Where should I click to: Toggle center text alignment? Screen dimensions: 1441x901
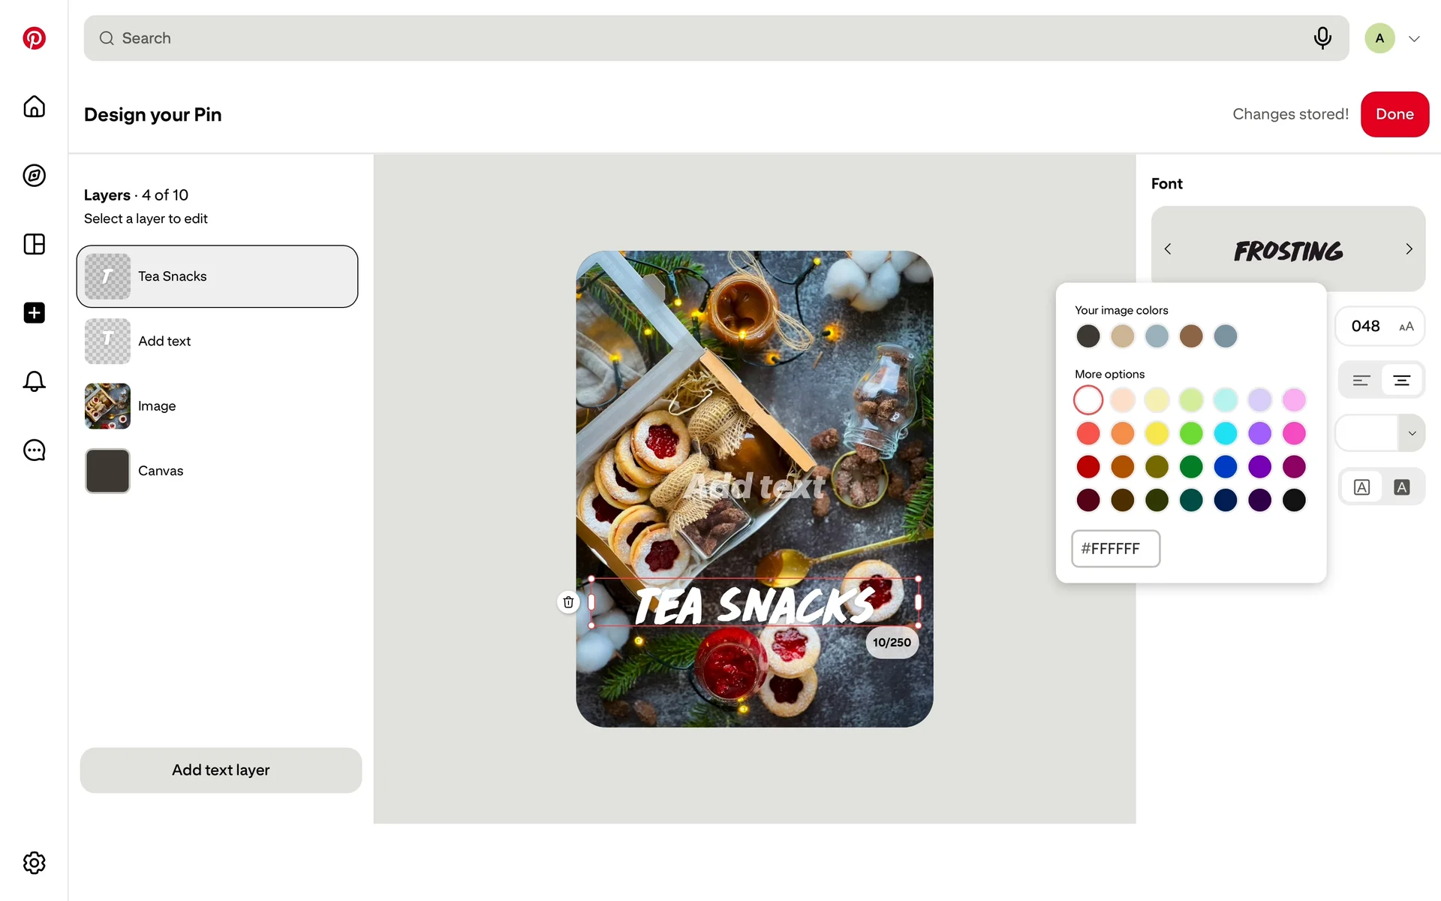coord(1401,381)
